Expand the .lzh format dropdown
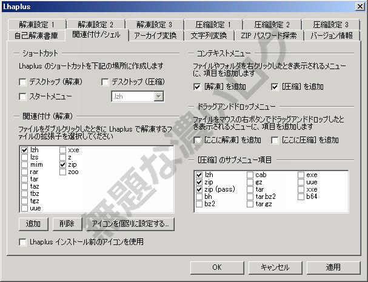This screenshot has width=368, height=282. point(159,96)
